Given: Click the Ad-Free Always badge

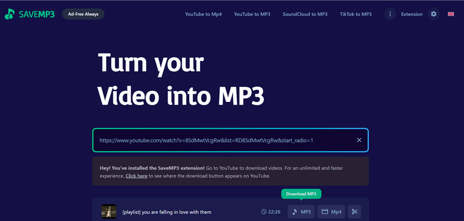Looking at the screenshot, I should pyautogui.click(x=83, y=14).
